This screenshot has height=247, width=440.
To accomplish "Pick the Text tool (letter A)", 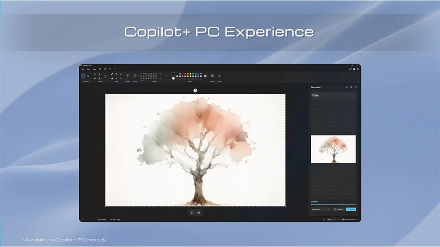I will click(x=121, y=74).
